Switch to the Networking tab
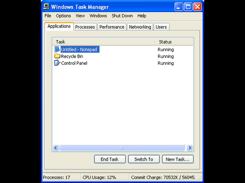This screenshot has height=183, width=245. point(140,27)
